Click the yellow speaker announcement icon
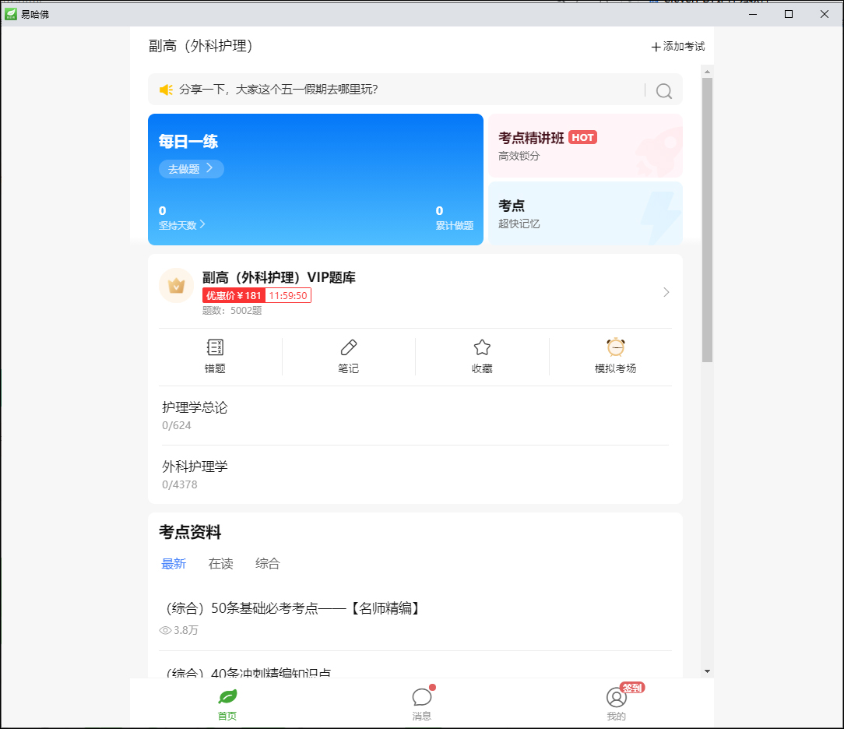Image resolution: width=844 pixels, height=729 pixels. point(166,90)
